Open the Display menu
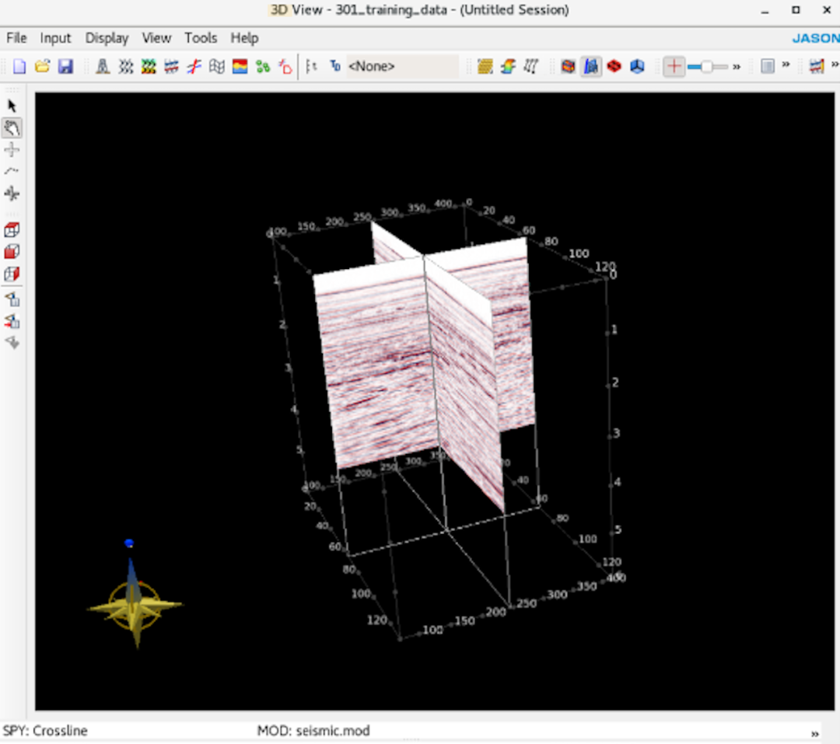 click(106, 37)
